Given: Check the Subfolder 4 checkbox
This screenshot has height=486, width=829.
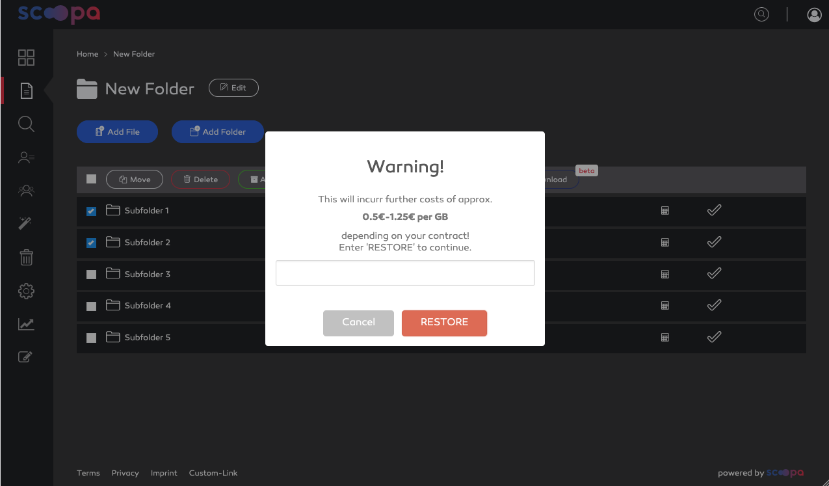Looking at the screenshot, I should (91, 306).
